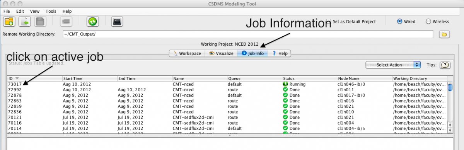Select running job 73017 row
Screen dimensions: 464x150
pyautogui.click(x=227, y=84)
